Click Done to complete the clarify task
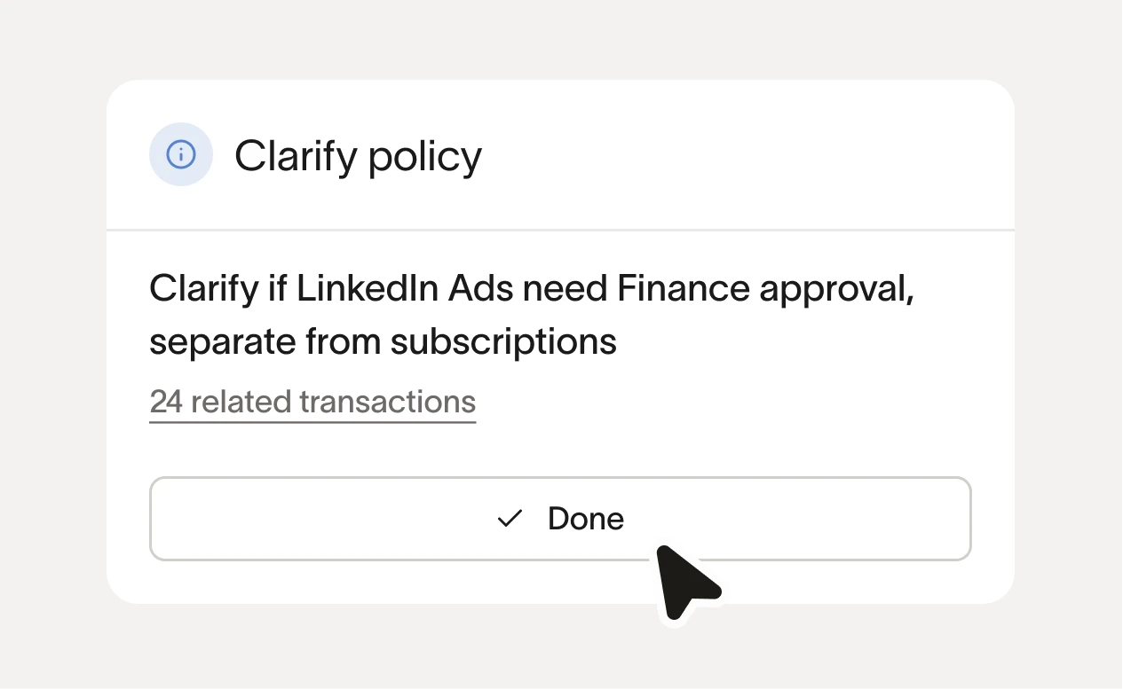This screenshot has width=1123, height=689. (x=560, y=519)
